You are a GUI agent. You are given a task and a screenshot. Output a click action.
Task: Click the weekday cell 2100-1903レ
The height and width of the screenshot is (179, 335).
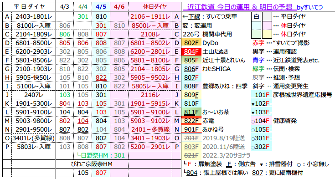click(34, 69)
